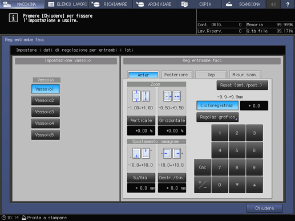Select Vassoio4 tray
This screenshot has width=295, height=221.
click(x=46, y=124)
